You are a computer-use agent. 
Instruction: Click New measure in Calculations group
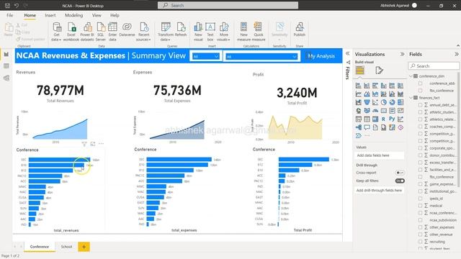click(243, 32)
